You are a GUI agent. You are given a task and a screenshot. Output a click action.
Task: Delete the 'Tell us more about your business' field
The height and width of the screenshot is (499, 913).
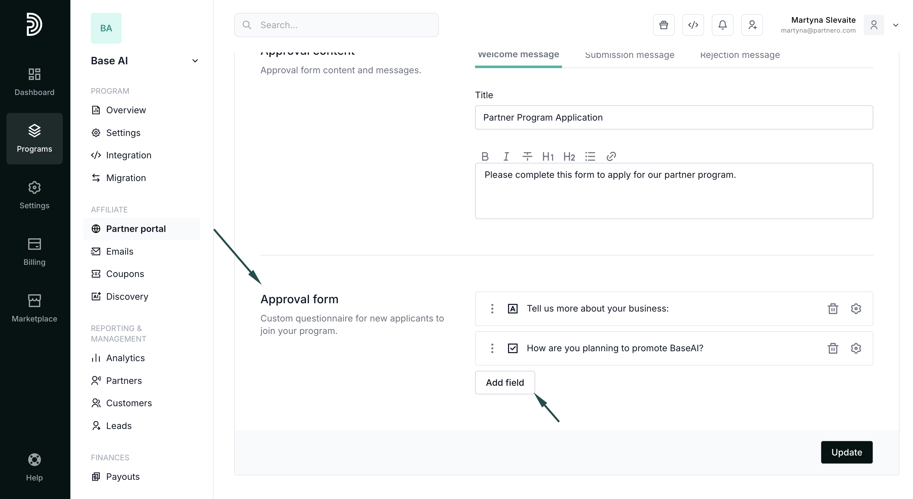[x=833, y=309]
